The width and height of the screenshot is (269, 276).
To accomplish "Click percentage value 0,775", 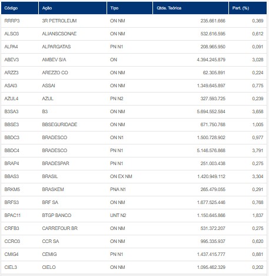I will click(x=258, y=86).
